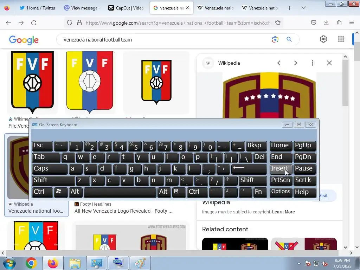The width and height of the screenshot is (360, 270).
Task: Show next image in Wikipedia panel
Action: (296, 63)
